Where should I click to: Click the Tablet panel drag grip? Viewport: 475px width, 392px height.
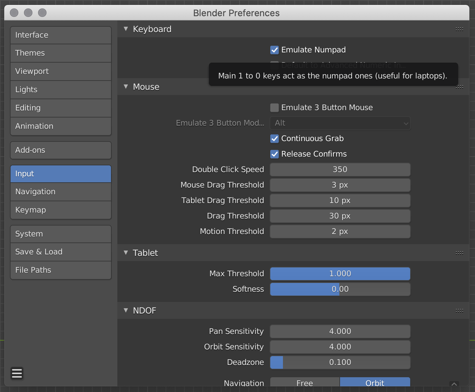click(459, 253)
